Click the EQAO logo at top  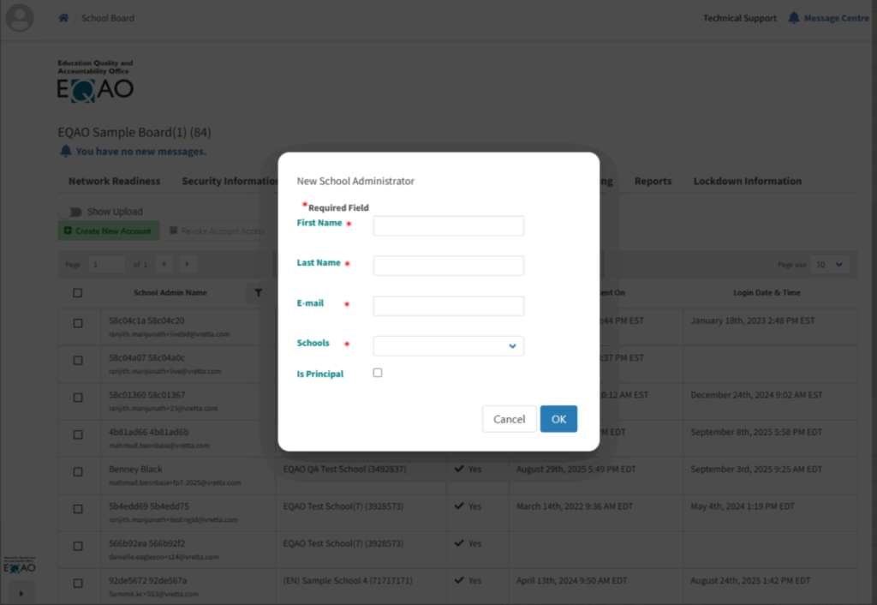point(95,82)
